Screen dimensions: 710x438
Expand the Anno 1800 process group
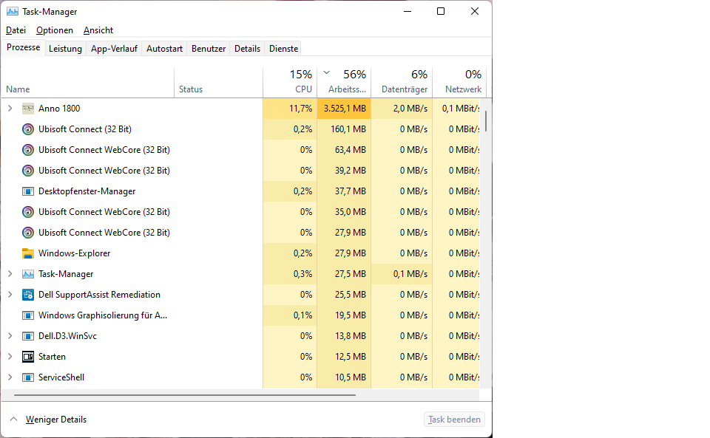pyautogui.click(x=10, y=109)
